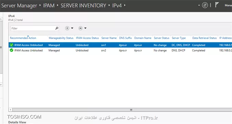Screen dimensions: 232x124
Task: Open the notifications flag icon
Action: coord(217,5)
